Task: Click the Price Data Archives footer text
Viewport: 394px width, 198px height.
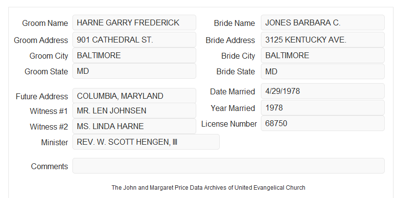Action: click(209, 188)
